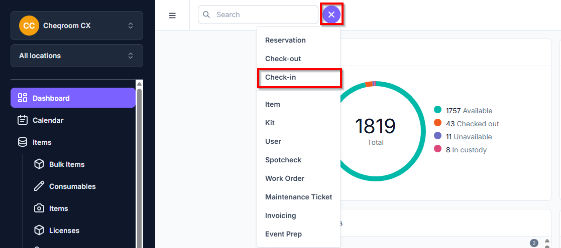
Task: Click the hamburger menu icon
Action: pyautogui.click(x=172, y=16)
